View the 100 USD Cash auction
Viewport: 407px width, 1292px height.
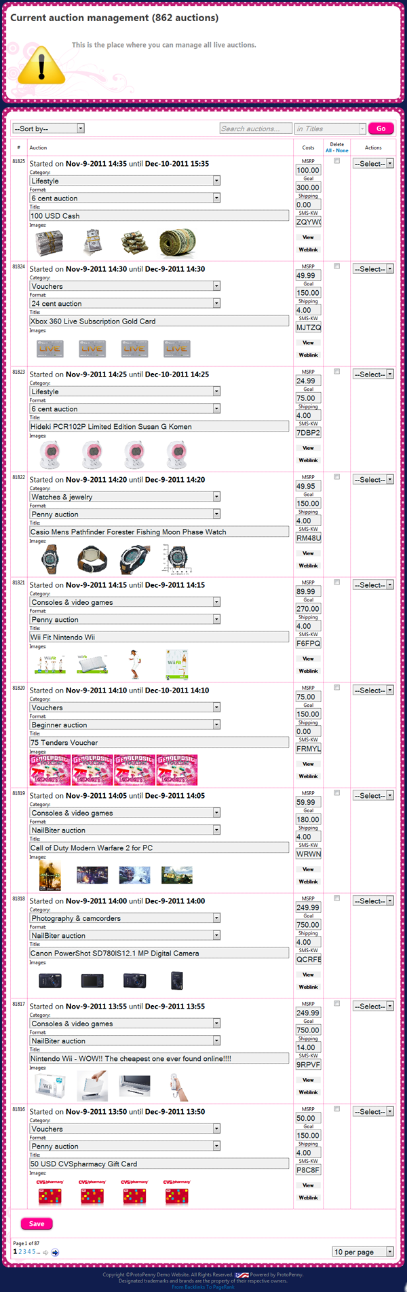[308, 237]
